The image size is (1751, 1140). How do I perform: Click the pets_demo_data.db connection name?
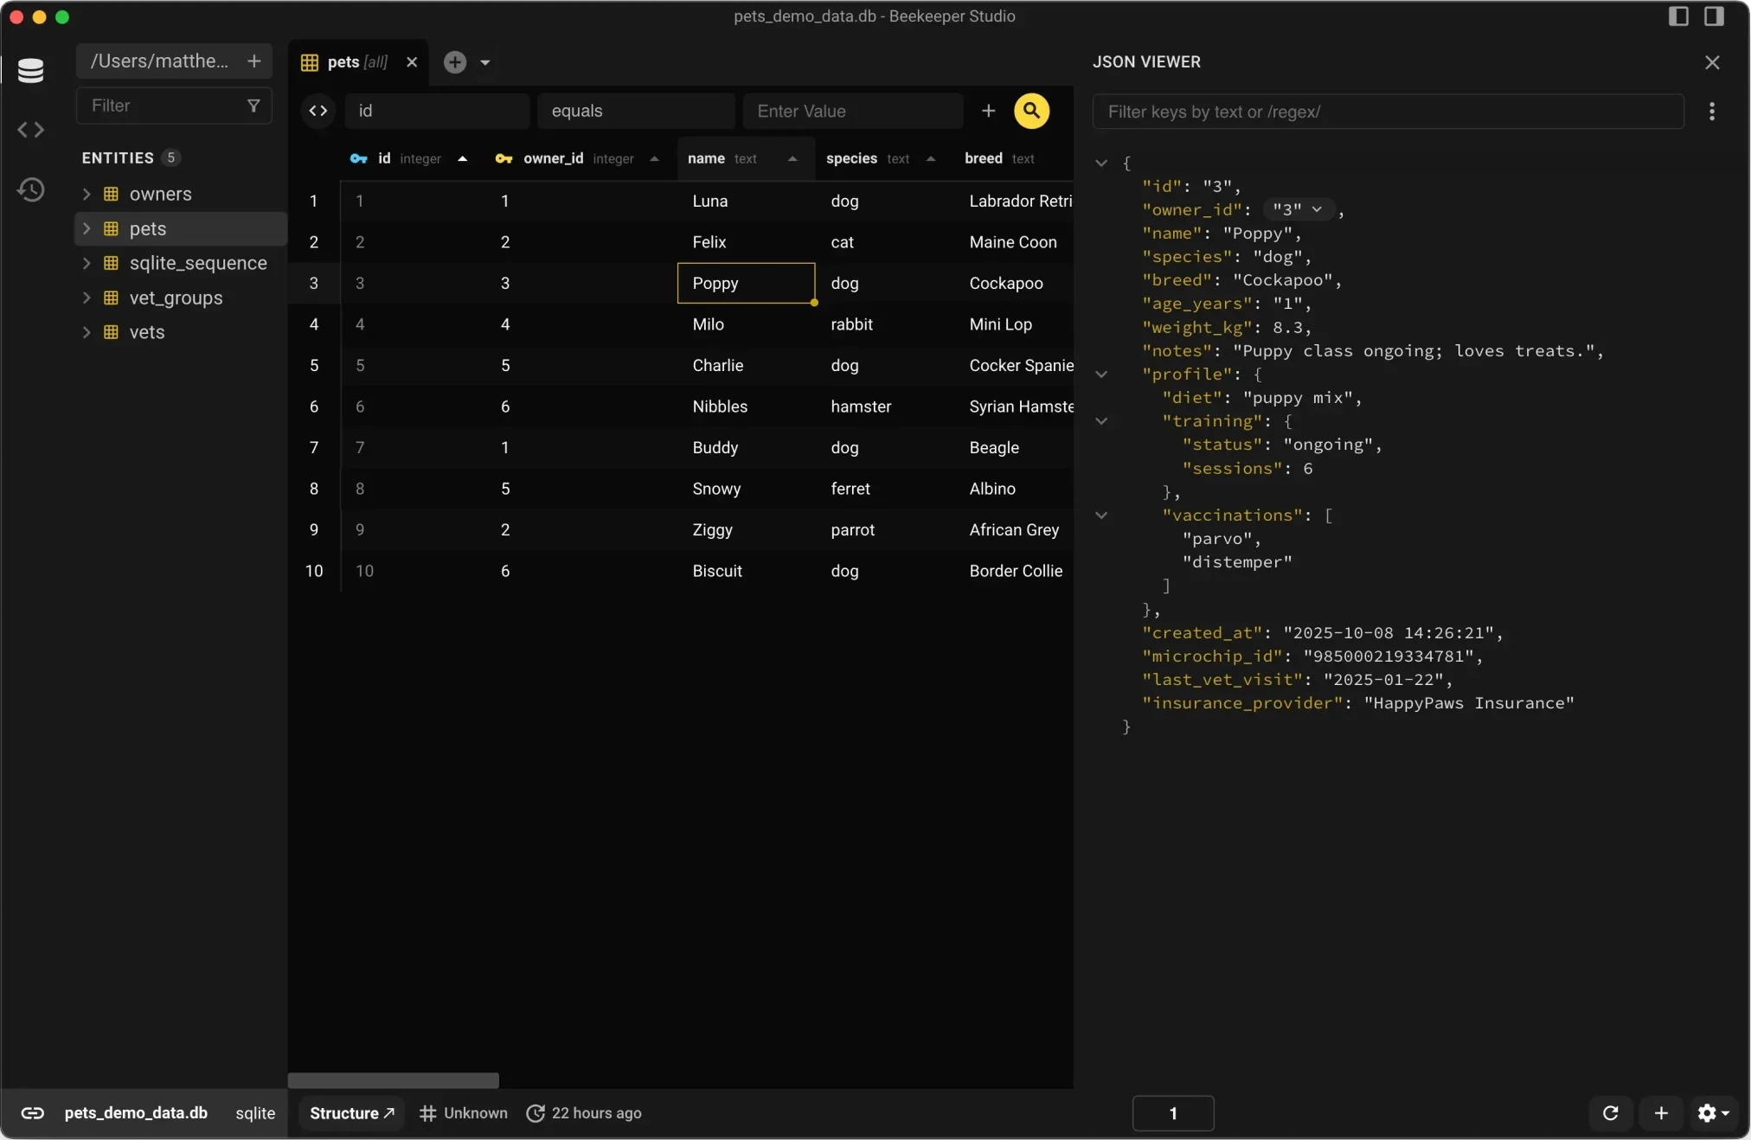[x=136, y=1113]
